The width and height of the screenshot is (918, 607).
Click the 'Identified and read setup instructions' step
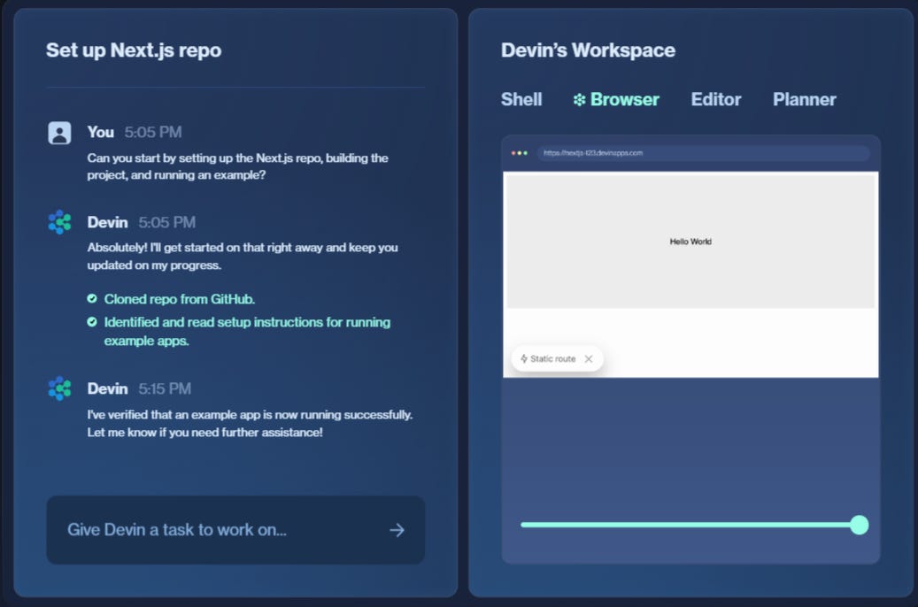(247, 331)
